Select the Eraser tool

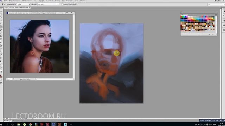click(1, 42)
